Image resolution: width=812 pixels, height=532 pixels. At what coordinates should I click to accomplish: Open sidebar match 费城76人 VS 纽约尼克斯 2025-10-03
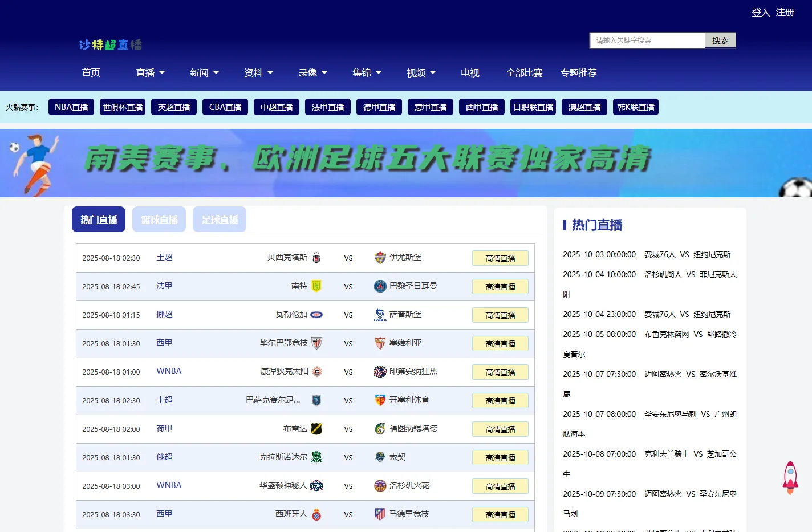pyautogui.click(x=647, y=254)
